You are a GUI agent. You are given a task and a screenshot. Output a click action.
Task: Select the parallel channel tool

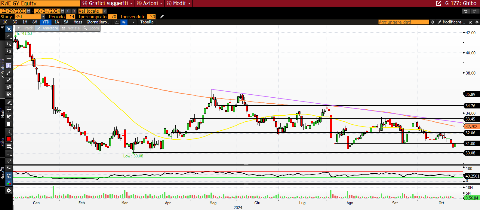coord(9,87)
